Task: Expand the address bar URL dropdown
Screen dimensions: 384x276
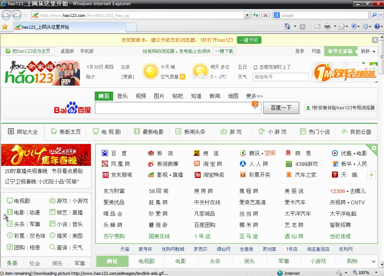Action: [247, 15]
